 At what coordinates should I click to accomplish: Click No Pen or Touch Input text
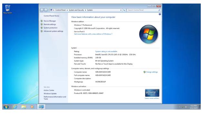point(114,64)
